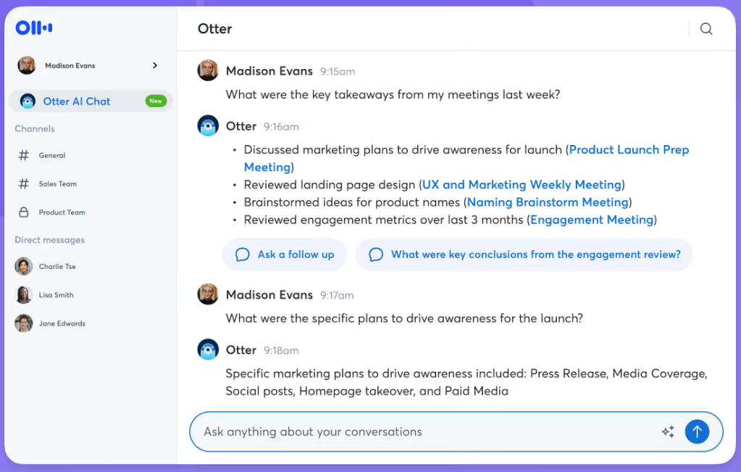
Task: Click the lock icon beside Product Team
Action: 24,212
